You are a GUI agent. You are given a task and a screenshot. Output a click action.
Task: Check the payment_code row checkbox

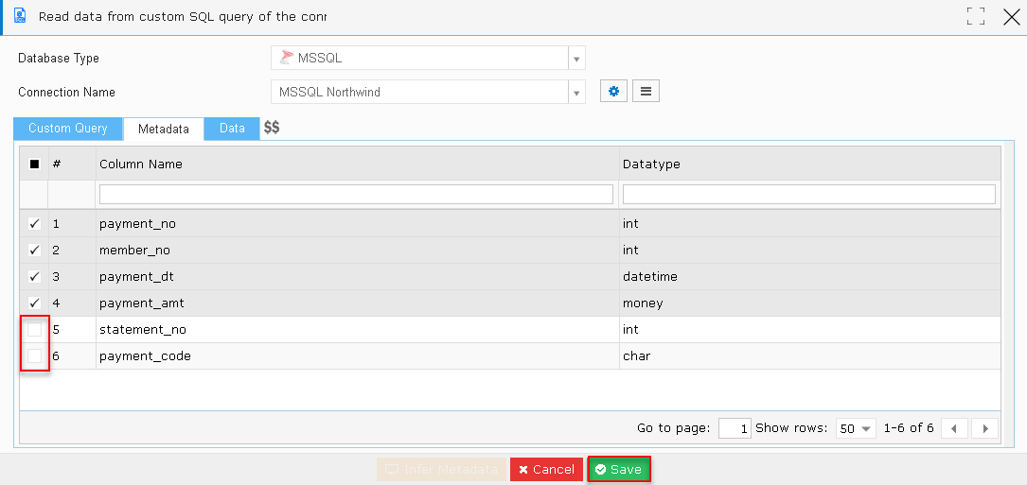[x=35, y=356]
